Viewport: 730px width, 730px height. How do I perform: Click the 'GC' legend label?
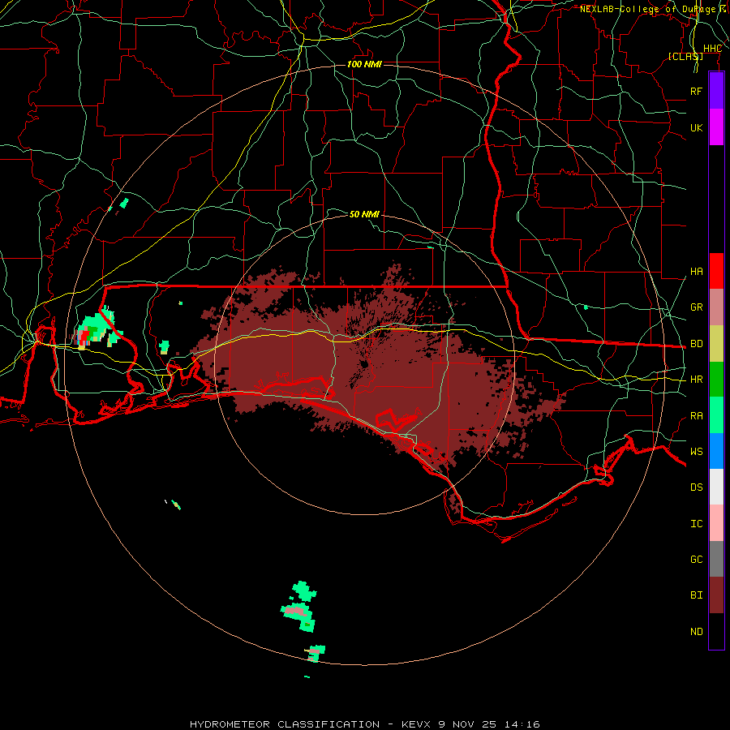[x=696, y=559]
